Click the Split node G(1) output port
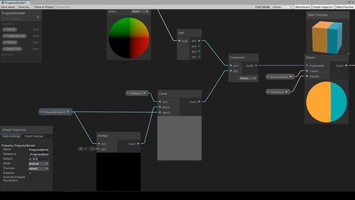Screen dimensions: 355x200 click(x=199, y=46)
